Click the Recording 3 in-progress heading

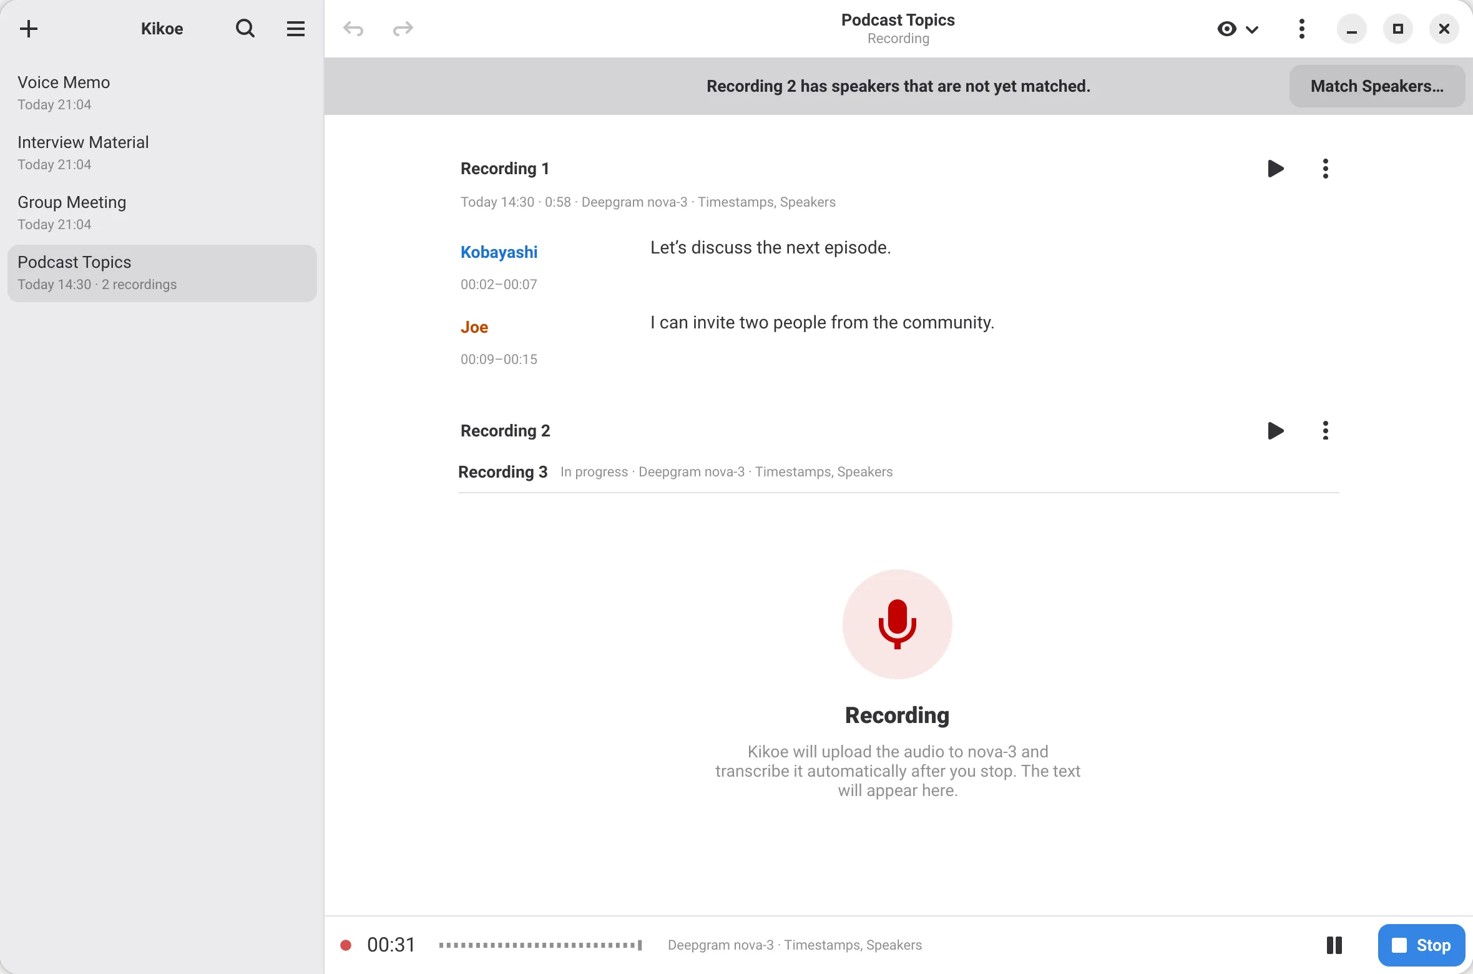coord(502,472)
